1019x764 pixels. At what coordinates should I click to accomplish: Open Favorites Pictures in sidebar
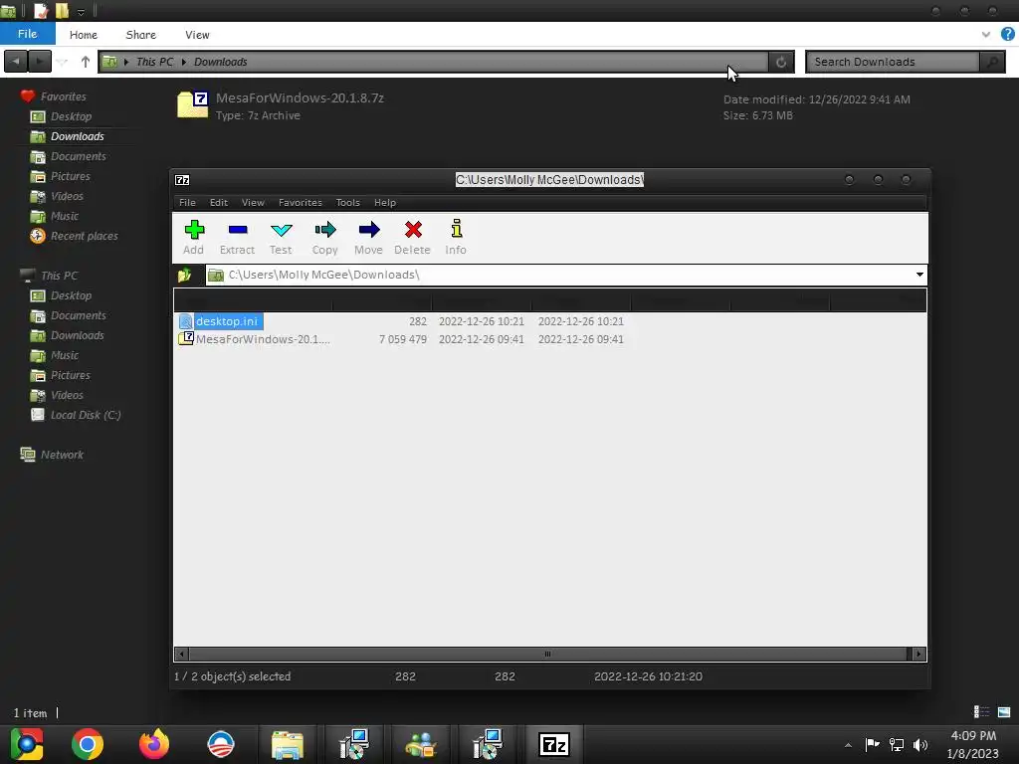click(x=71, y=176)
